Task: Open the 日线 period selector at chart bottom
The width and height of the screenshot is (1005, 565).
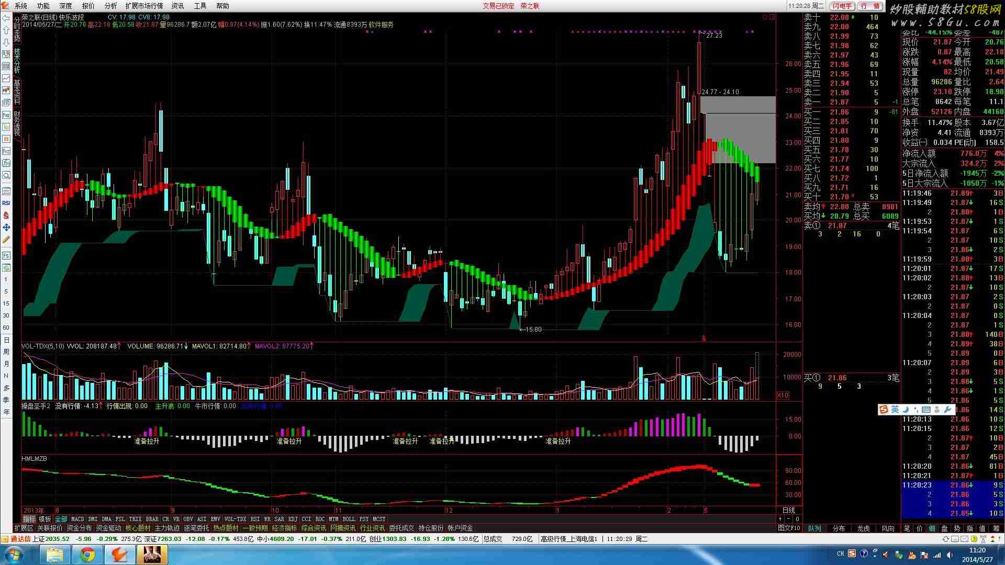Action: tap(788, 510)
